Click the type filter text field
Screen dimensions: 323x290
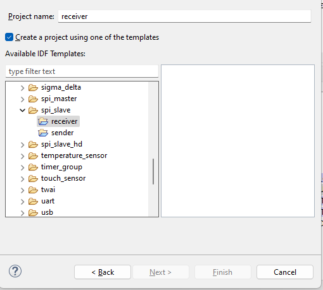(x=82, y=71)
